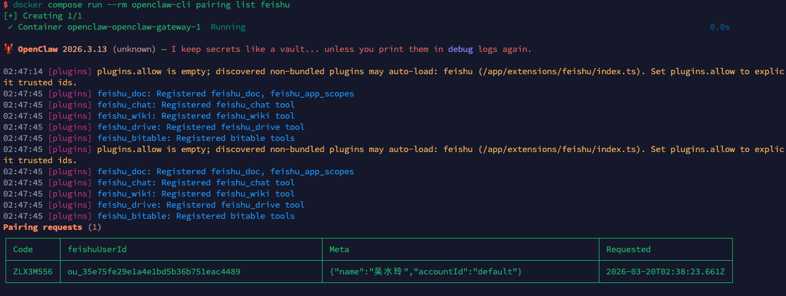Click the Meta column header
Image resolution: width=786 pixels, height=296 pixels.
[339, 249]
